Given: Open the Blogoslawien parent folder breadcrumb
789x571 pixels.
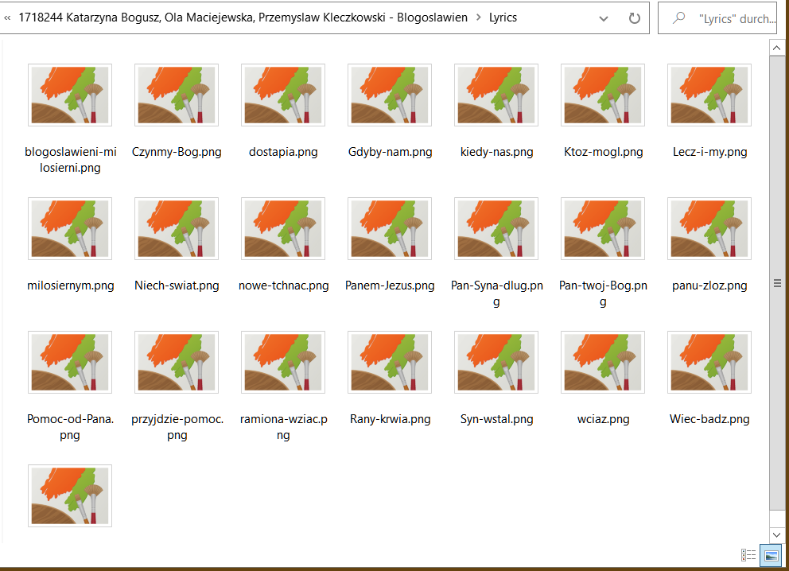Looking at the screenshot, I should click(x=243, y=17).
